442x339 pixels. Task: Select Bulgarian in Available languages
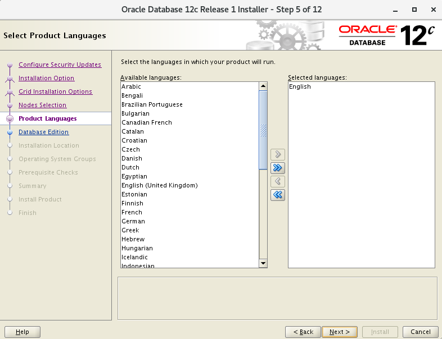point(190,114)
